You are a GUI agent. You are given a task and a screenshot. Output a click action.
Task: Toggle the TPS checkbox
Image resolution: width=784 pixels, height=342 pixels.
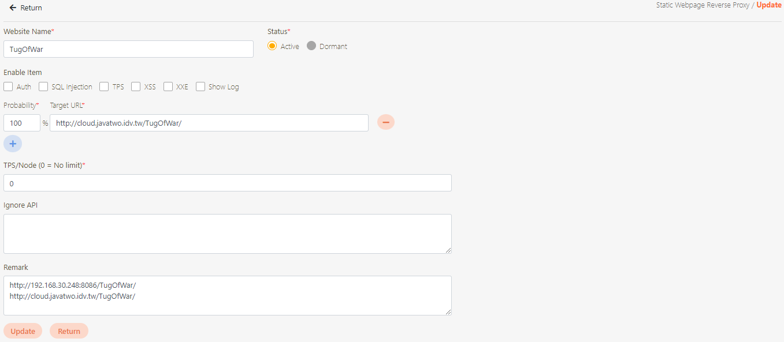(x=104, y=87)
